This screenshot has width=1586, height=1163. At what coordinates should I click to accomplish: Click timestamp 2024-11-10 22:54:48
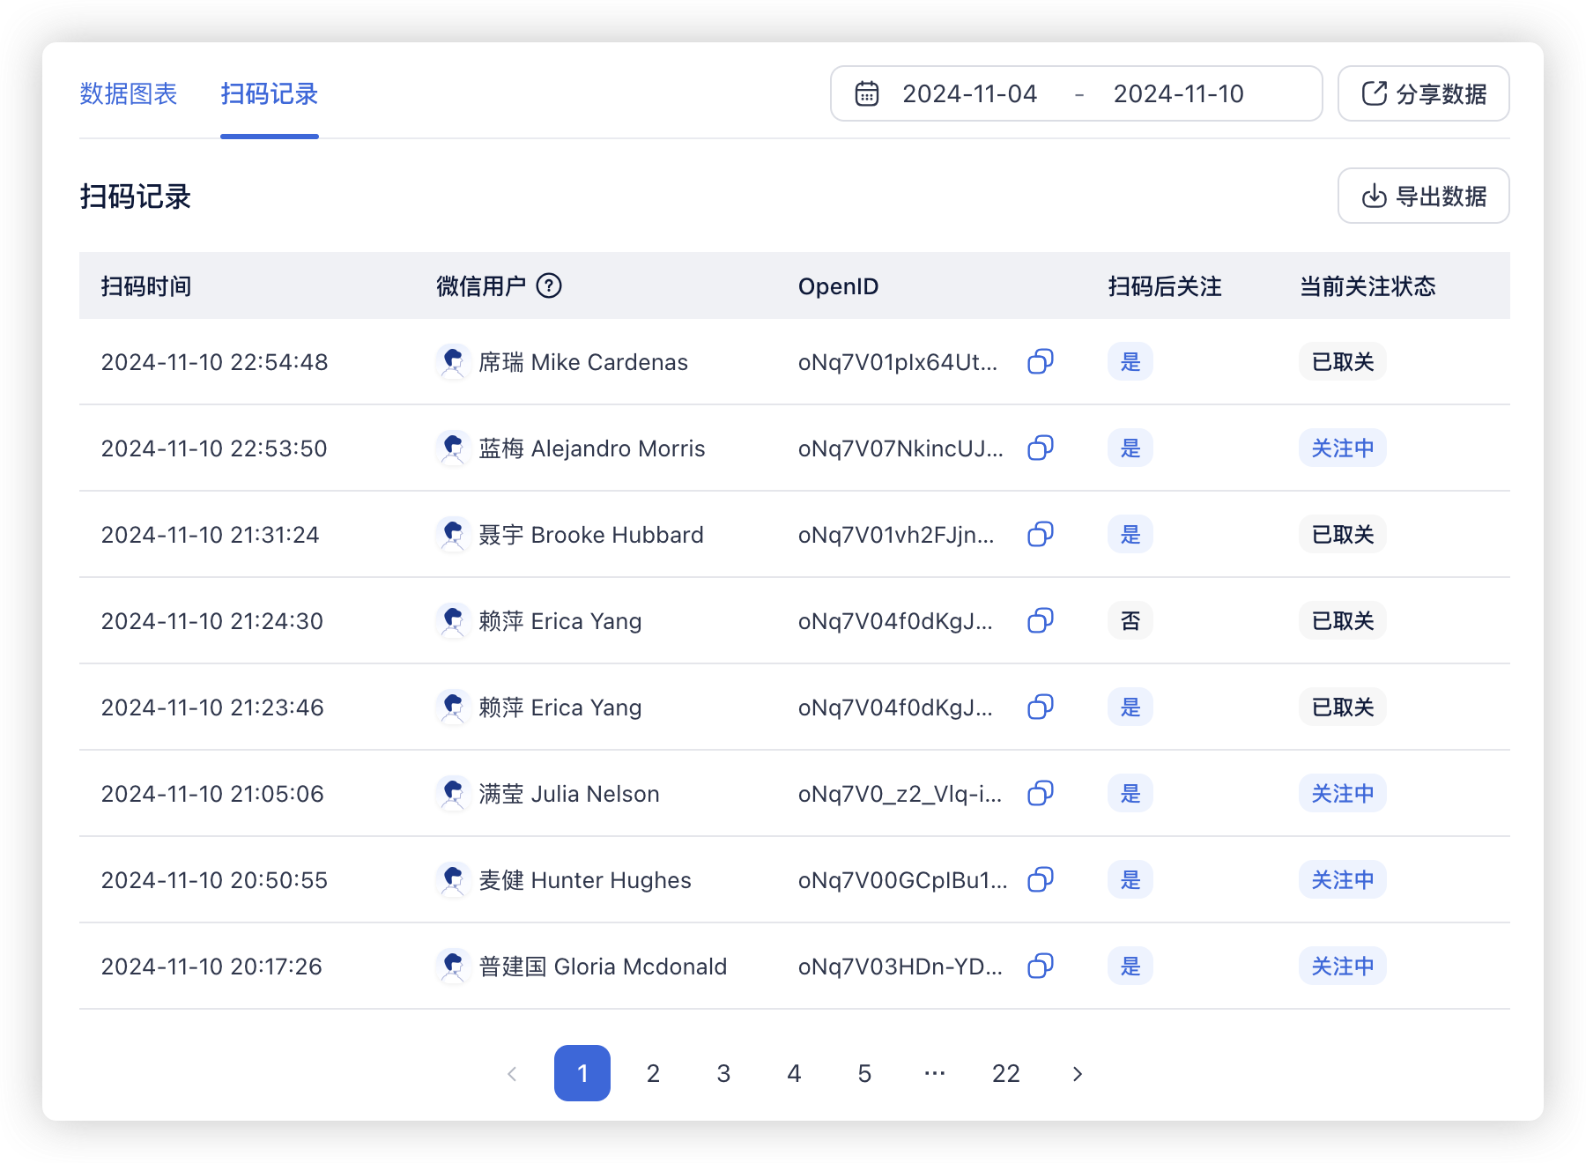click(214, 361)
